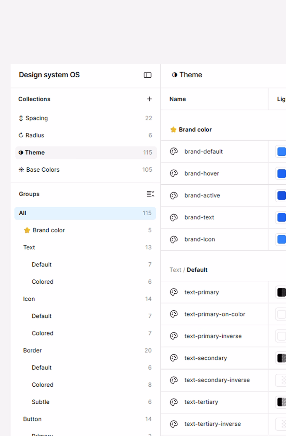Collapse all groups using the list icon
Image resolution: width=286 pixels, height=436 pixels.
[x=150, y=194]
